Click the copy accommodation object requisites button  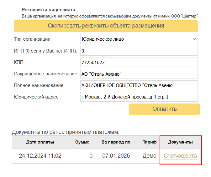[x=106, y=26]
